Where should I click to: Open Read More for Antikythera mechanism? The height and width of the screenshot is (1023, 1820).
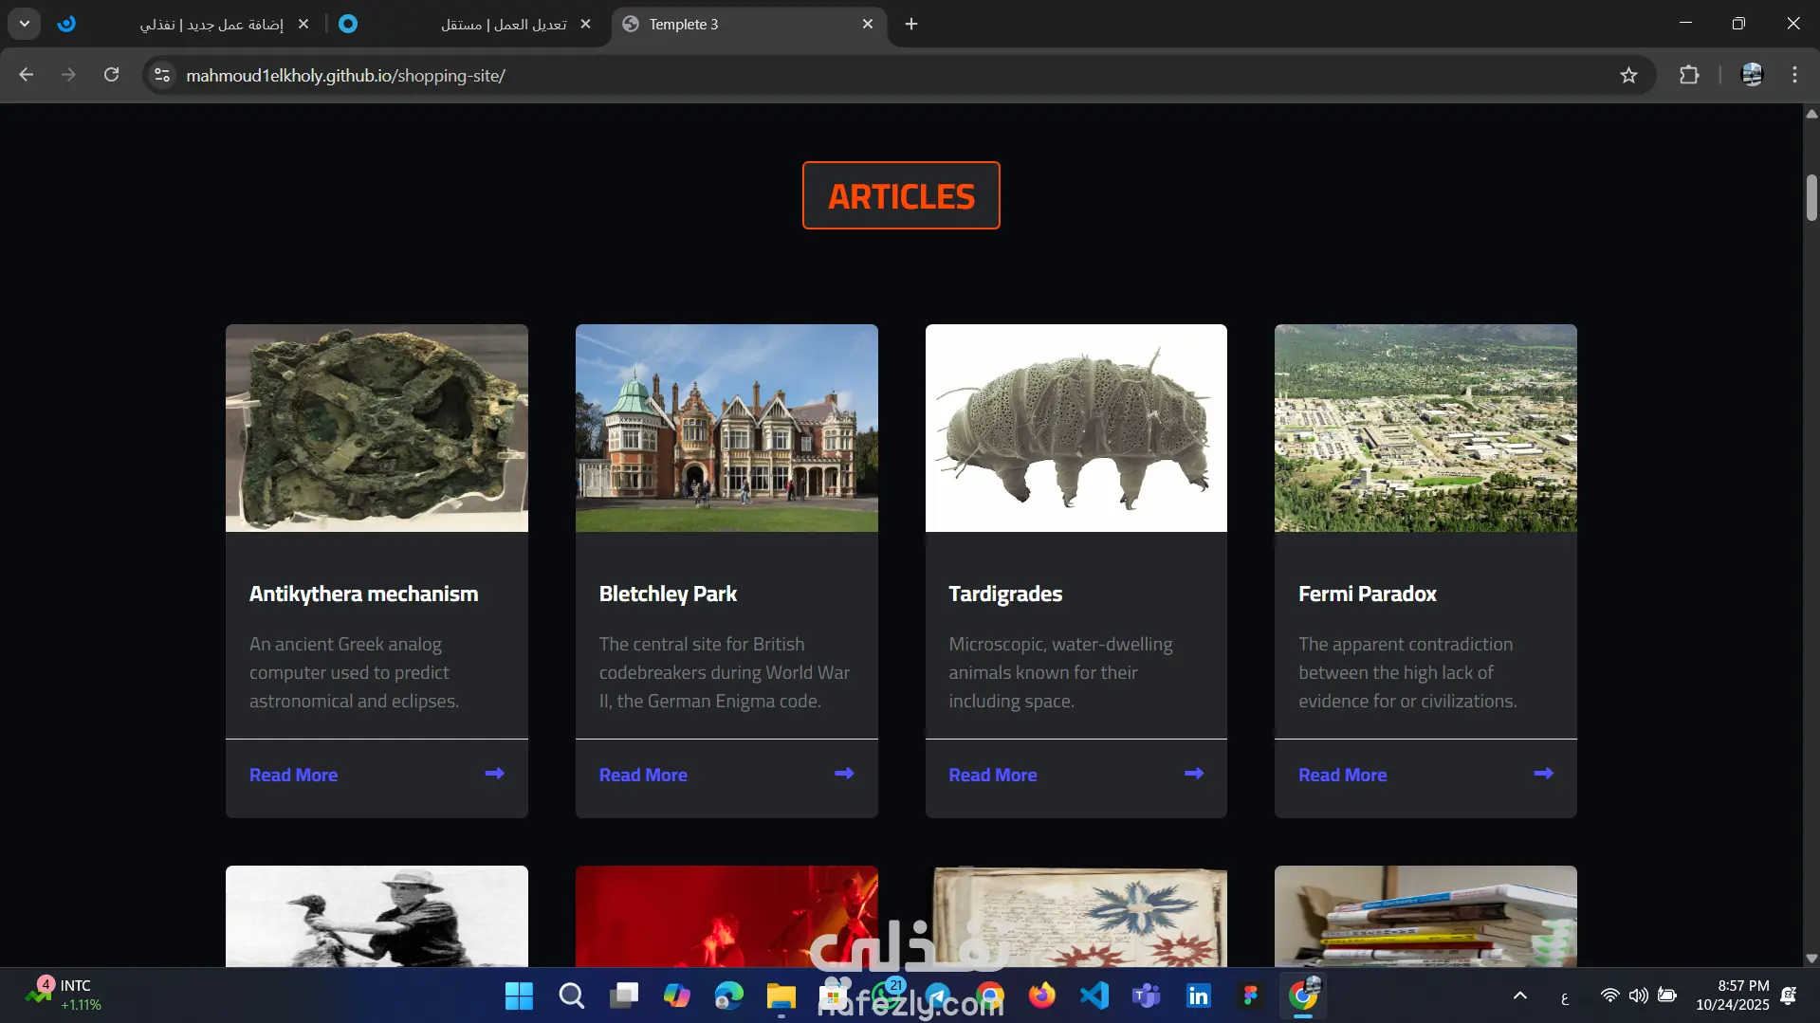[293, 775]
